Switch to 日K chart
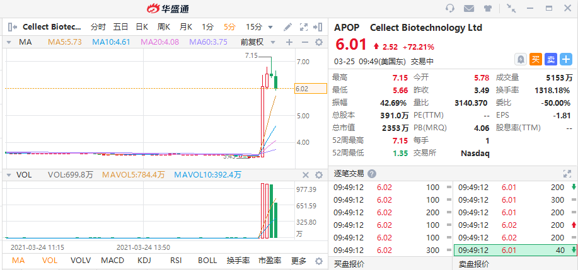The height and width of the screenshot is (270, 578). coord(142,27)
